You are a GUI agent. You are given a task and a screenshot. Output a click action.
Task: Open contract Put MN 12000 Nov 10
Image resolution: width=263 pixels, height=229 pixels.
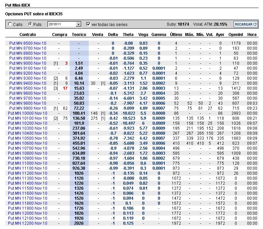(28, 213)
